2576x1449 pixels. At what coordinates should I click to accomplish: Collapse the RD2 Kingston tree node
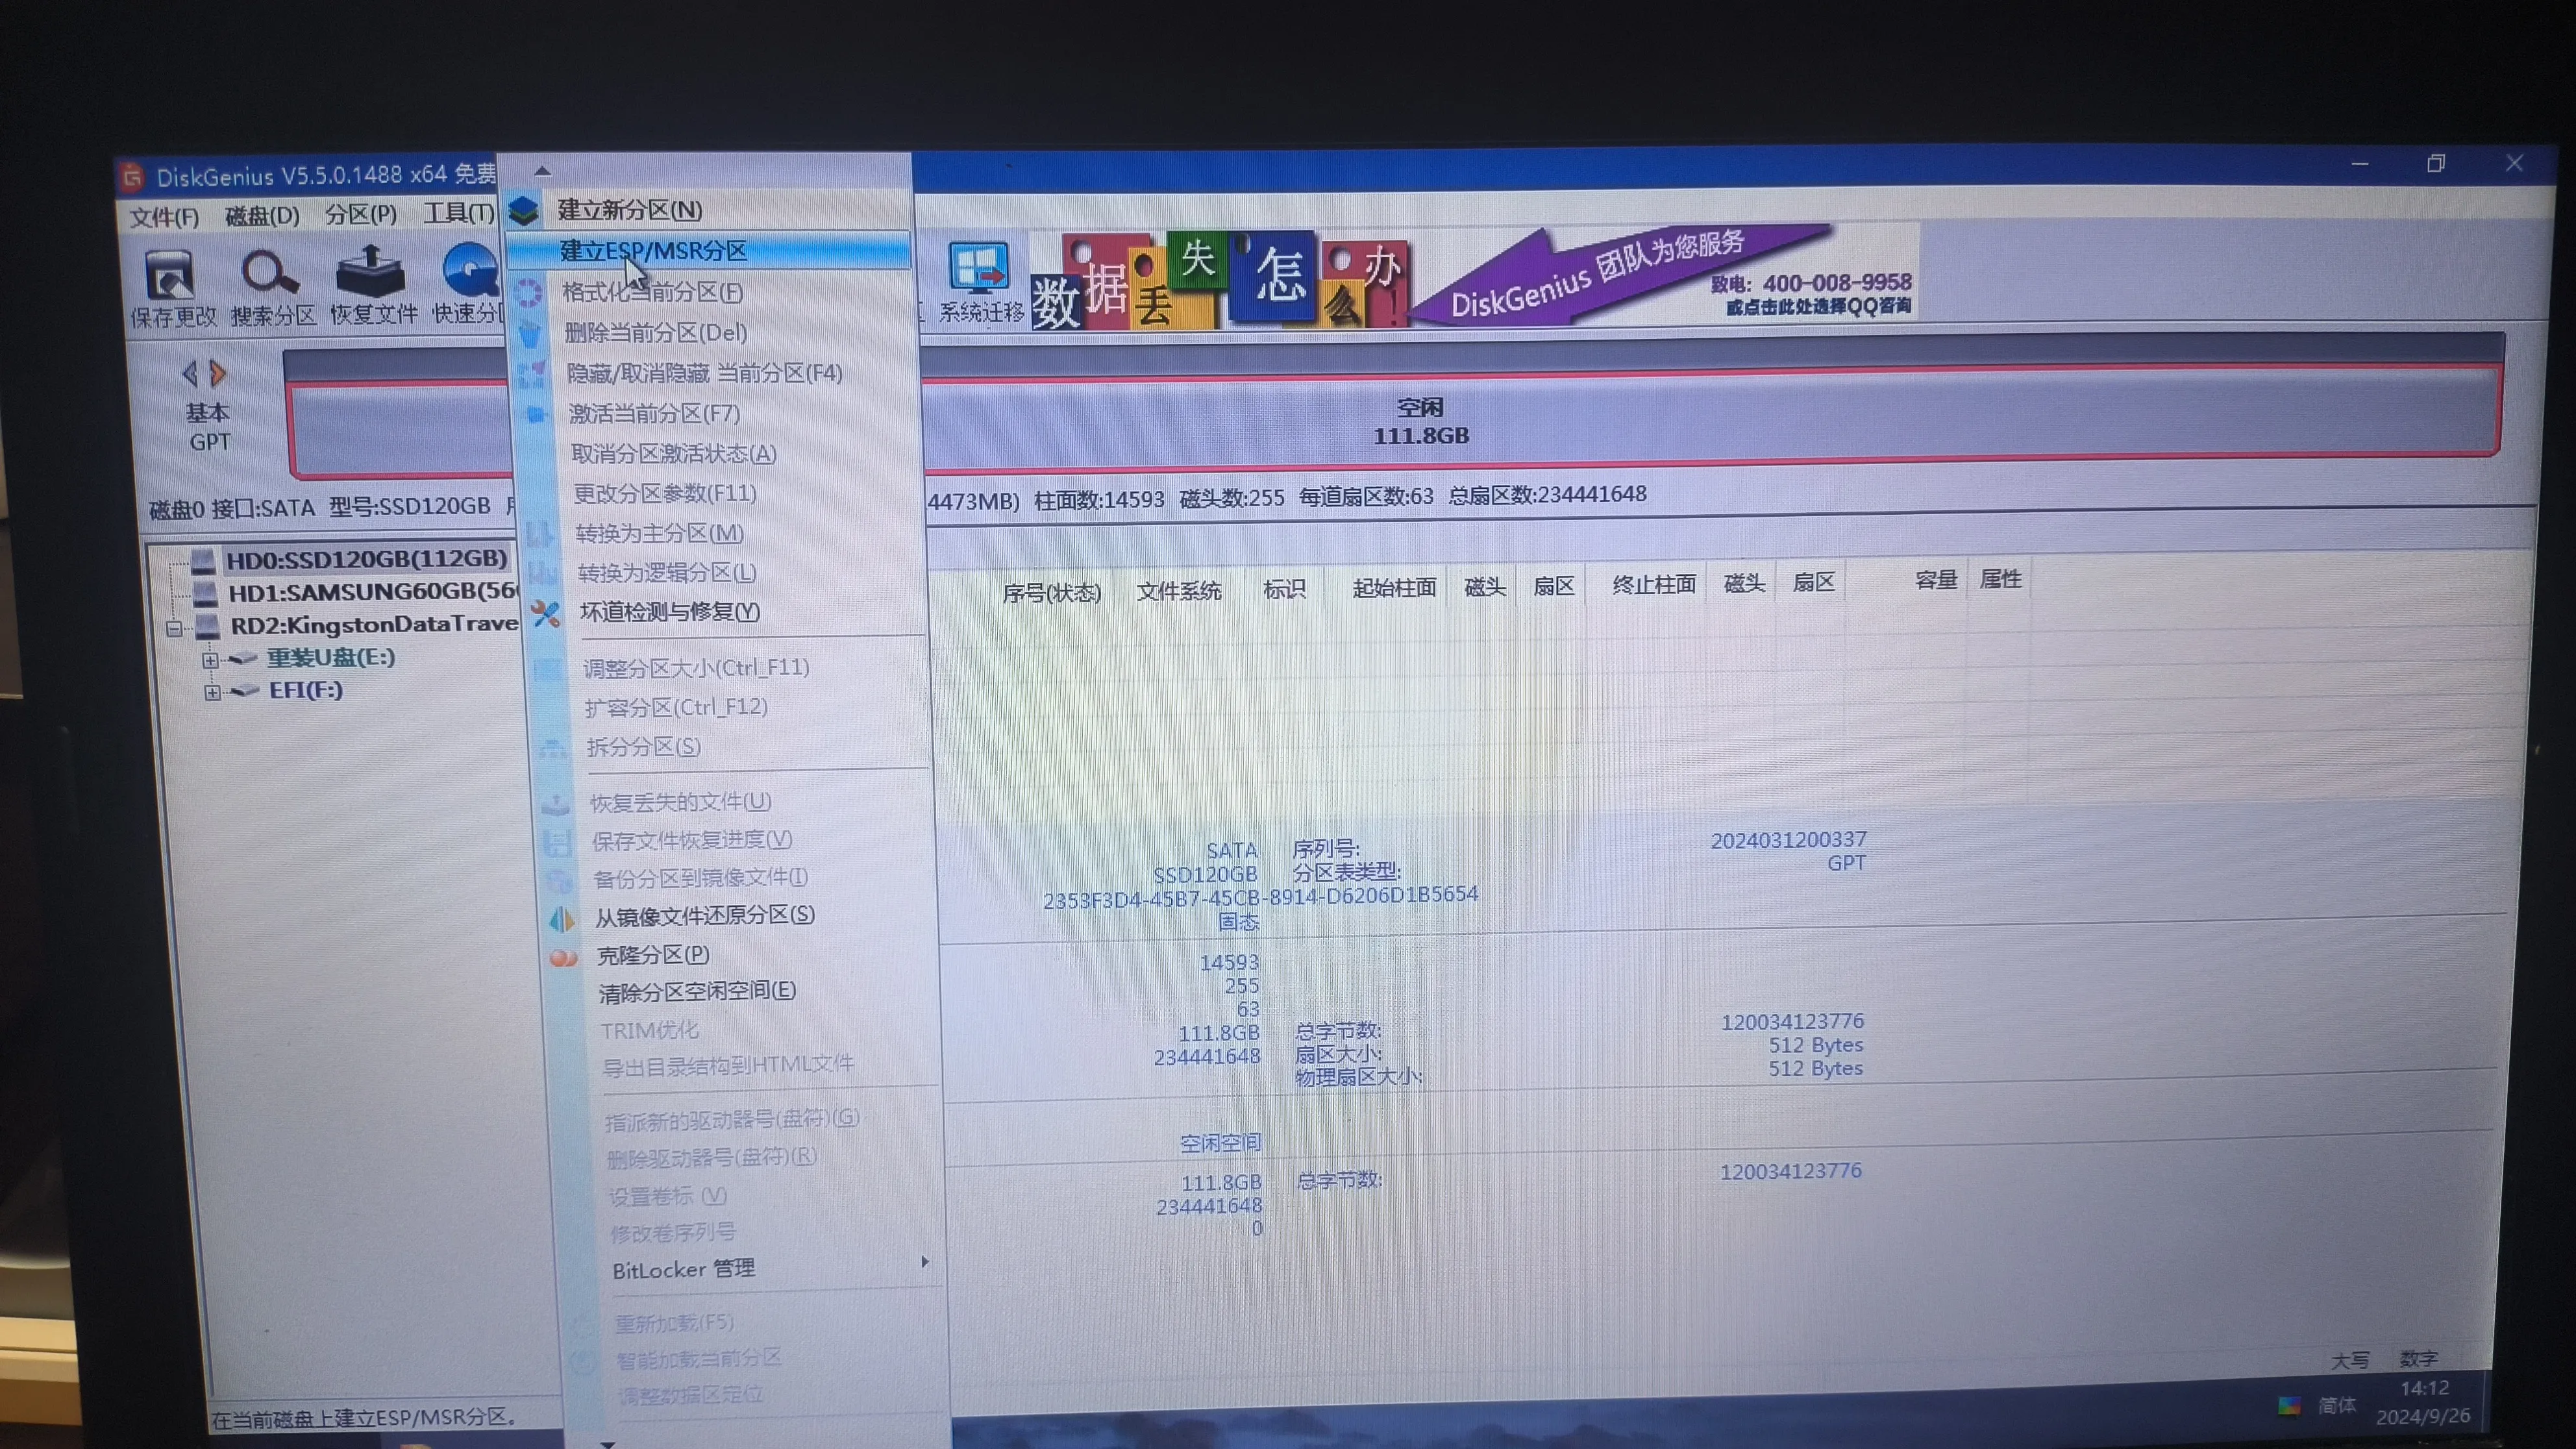(x=174, y=629)
